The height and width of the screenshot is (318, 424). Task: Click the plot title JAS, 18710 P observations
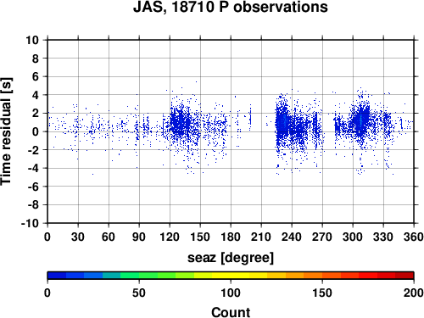[x=231, y=7]
